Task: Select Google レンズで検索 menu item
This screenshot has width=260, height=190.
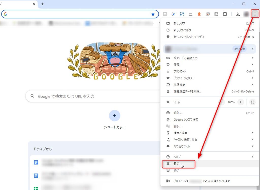Action: coord(210,119)
